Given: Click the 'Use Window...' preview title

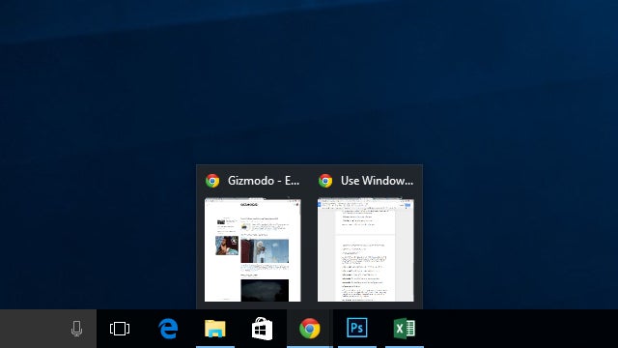Looking at the screenshot, I should pyautogui.click(x=378, y=181).
